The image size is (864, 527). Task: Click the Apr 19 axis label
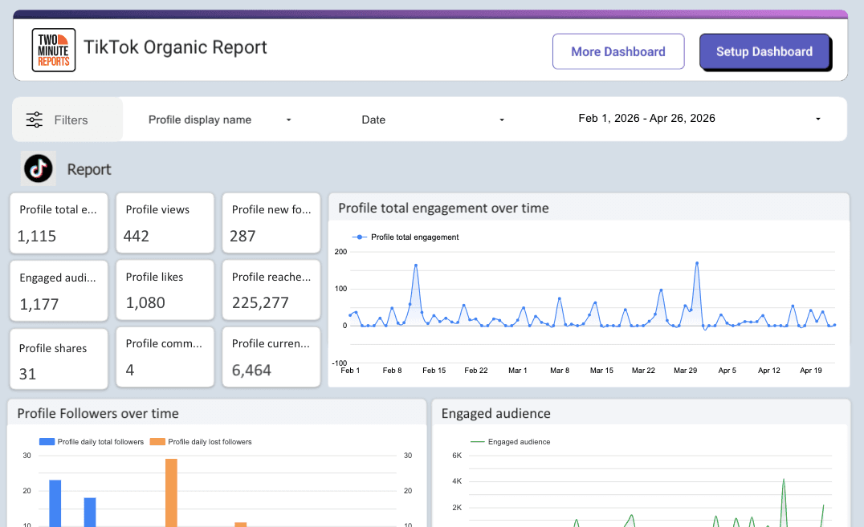point(811,371)
